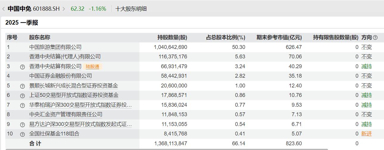Click 新进 direction for 全国社保基金118组合
This screenshot has width=384, height=150.
[366, 134]
